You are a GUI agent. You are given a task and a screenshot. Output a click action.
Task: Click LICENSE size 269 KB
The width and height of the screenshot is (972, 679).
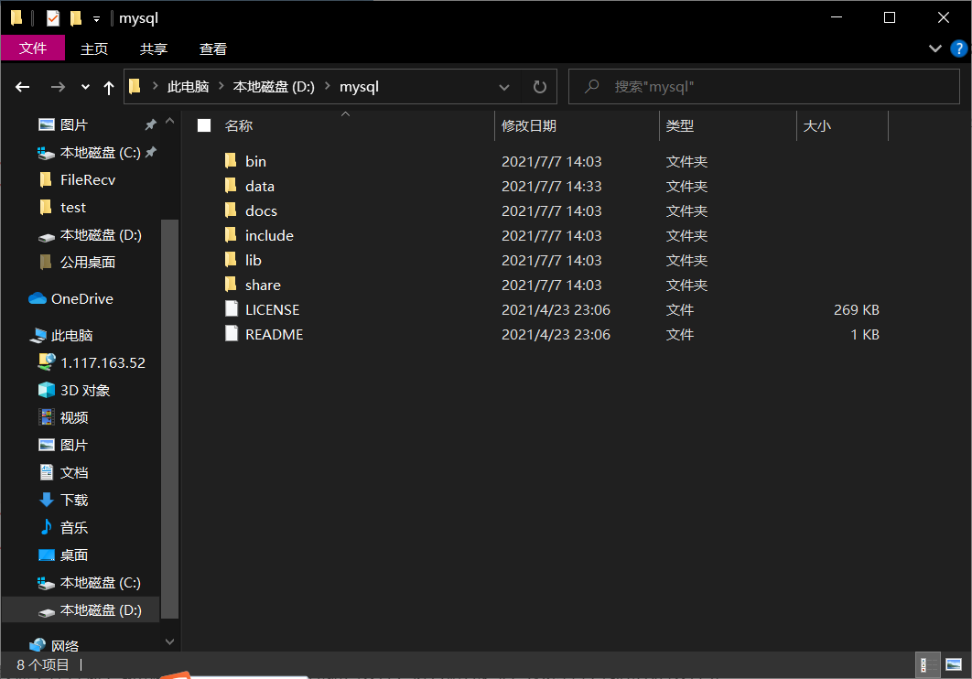coord(856,310)
